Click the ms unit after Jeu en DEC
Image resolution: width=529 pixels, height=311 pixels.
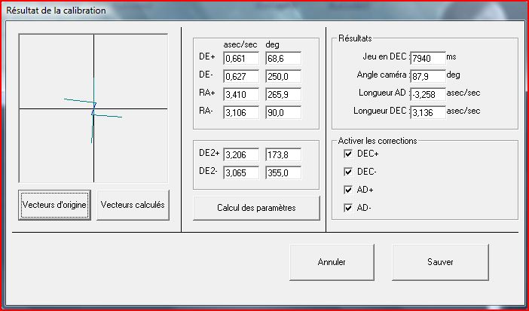pos(451,57)
